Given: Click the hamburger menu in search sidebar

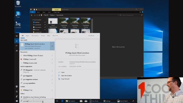Looking at the screenshot, I should point(17,36).
